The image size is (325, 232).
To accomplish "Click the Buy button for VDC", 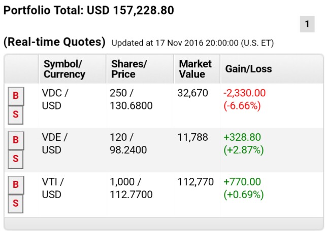I will point(16,96).
